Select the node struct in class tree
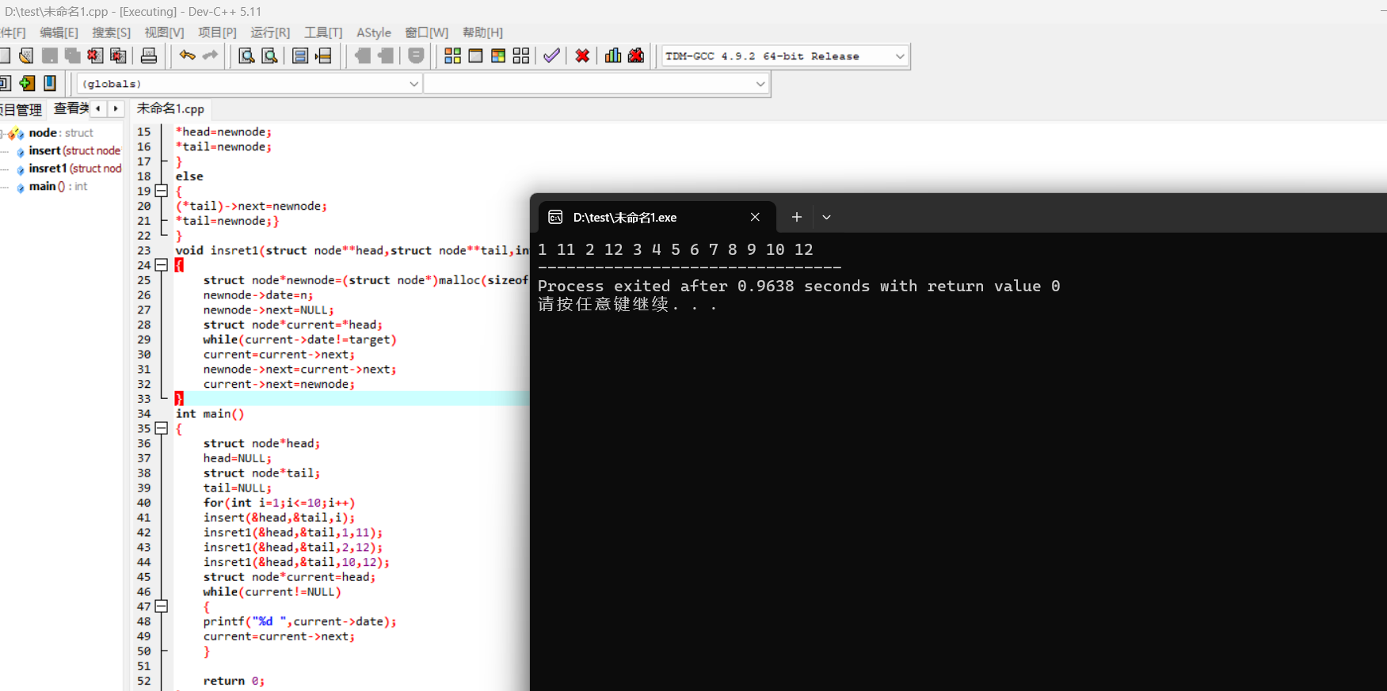 61,133
